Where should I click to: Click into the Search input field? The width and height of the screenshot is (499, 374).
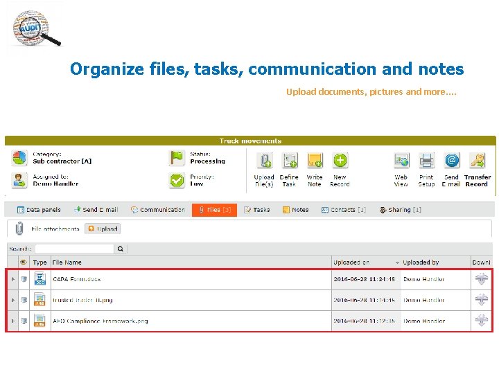(74, 249)
